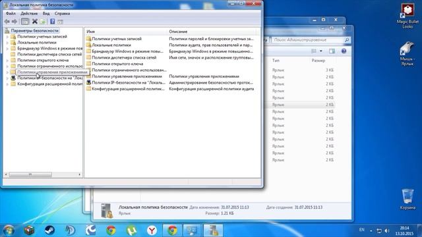Screen dimensions: 422x237
Task: Open the Windows Start menu orb
Action: click(9, 230)
